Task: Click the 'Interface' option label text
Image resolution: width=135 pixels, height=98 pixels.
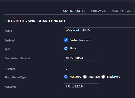Action: (x=94, y=77)
